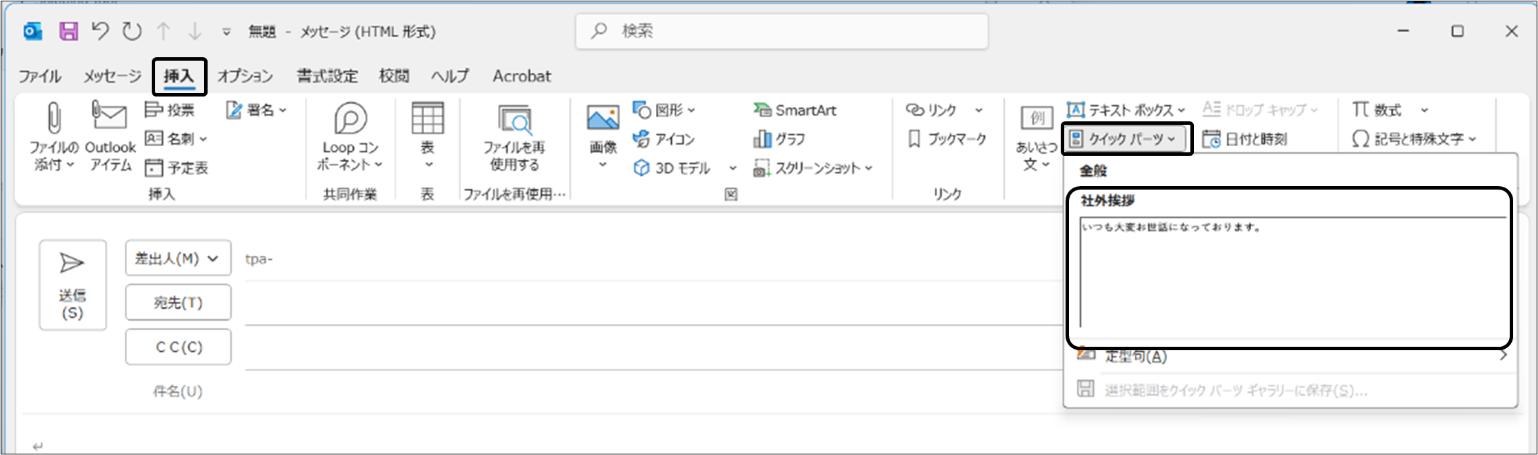
Task: Open the Signature dropdown
Action: (x=257, y=110)
